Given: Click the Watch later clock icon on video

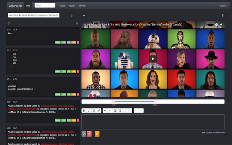Looking at the screenshot, I should [x=216, y=25].
